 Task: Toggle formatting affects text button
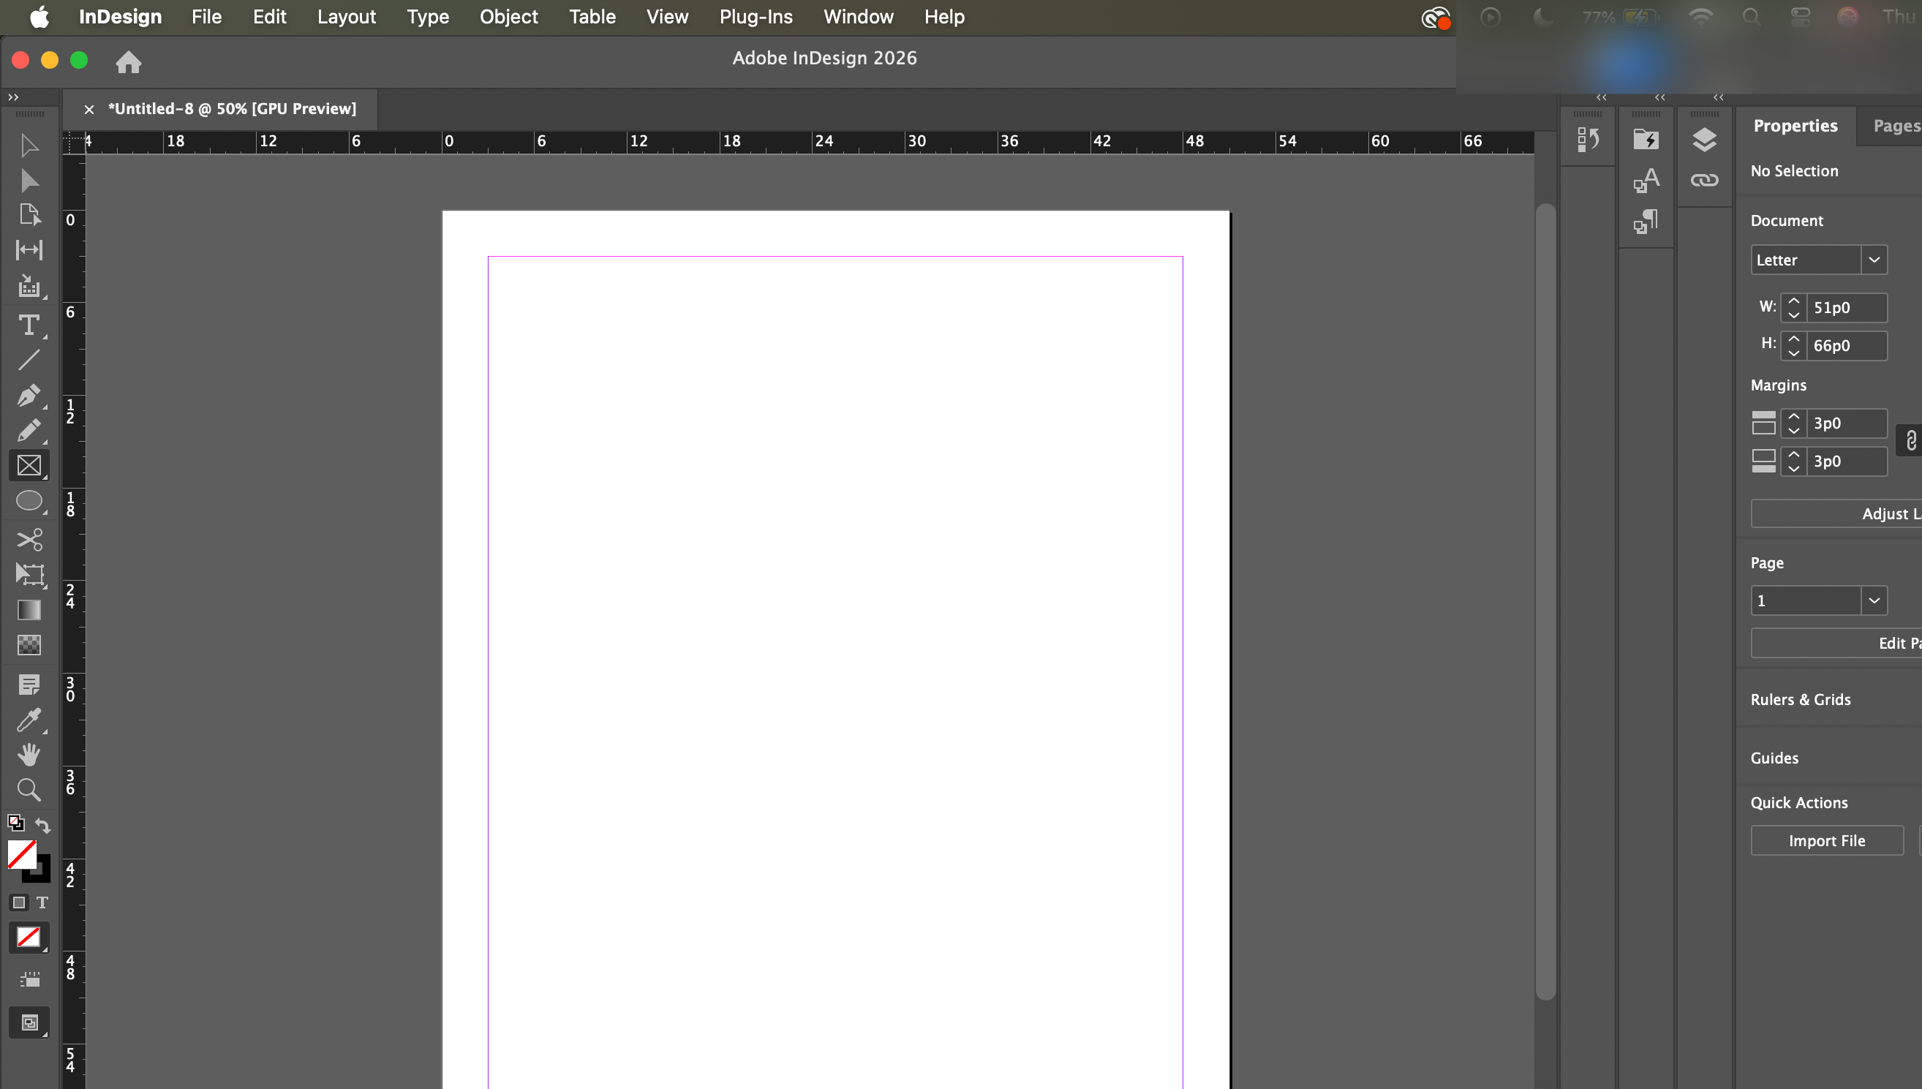point(42,903)
